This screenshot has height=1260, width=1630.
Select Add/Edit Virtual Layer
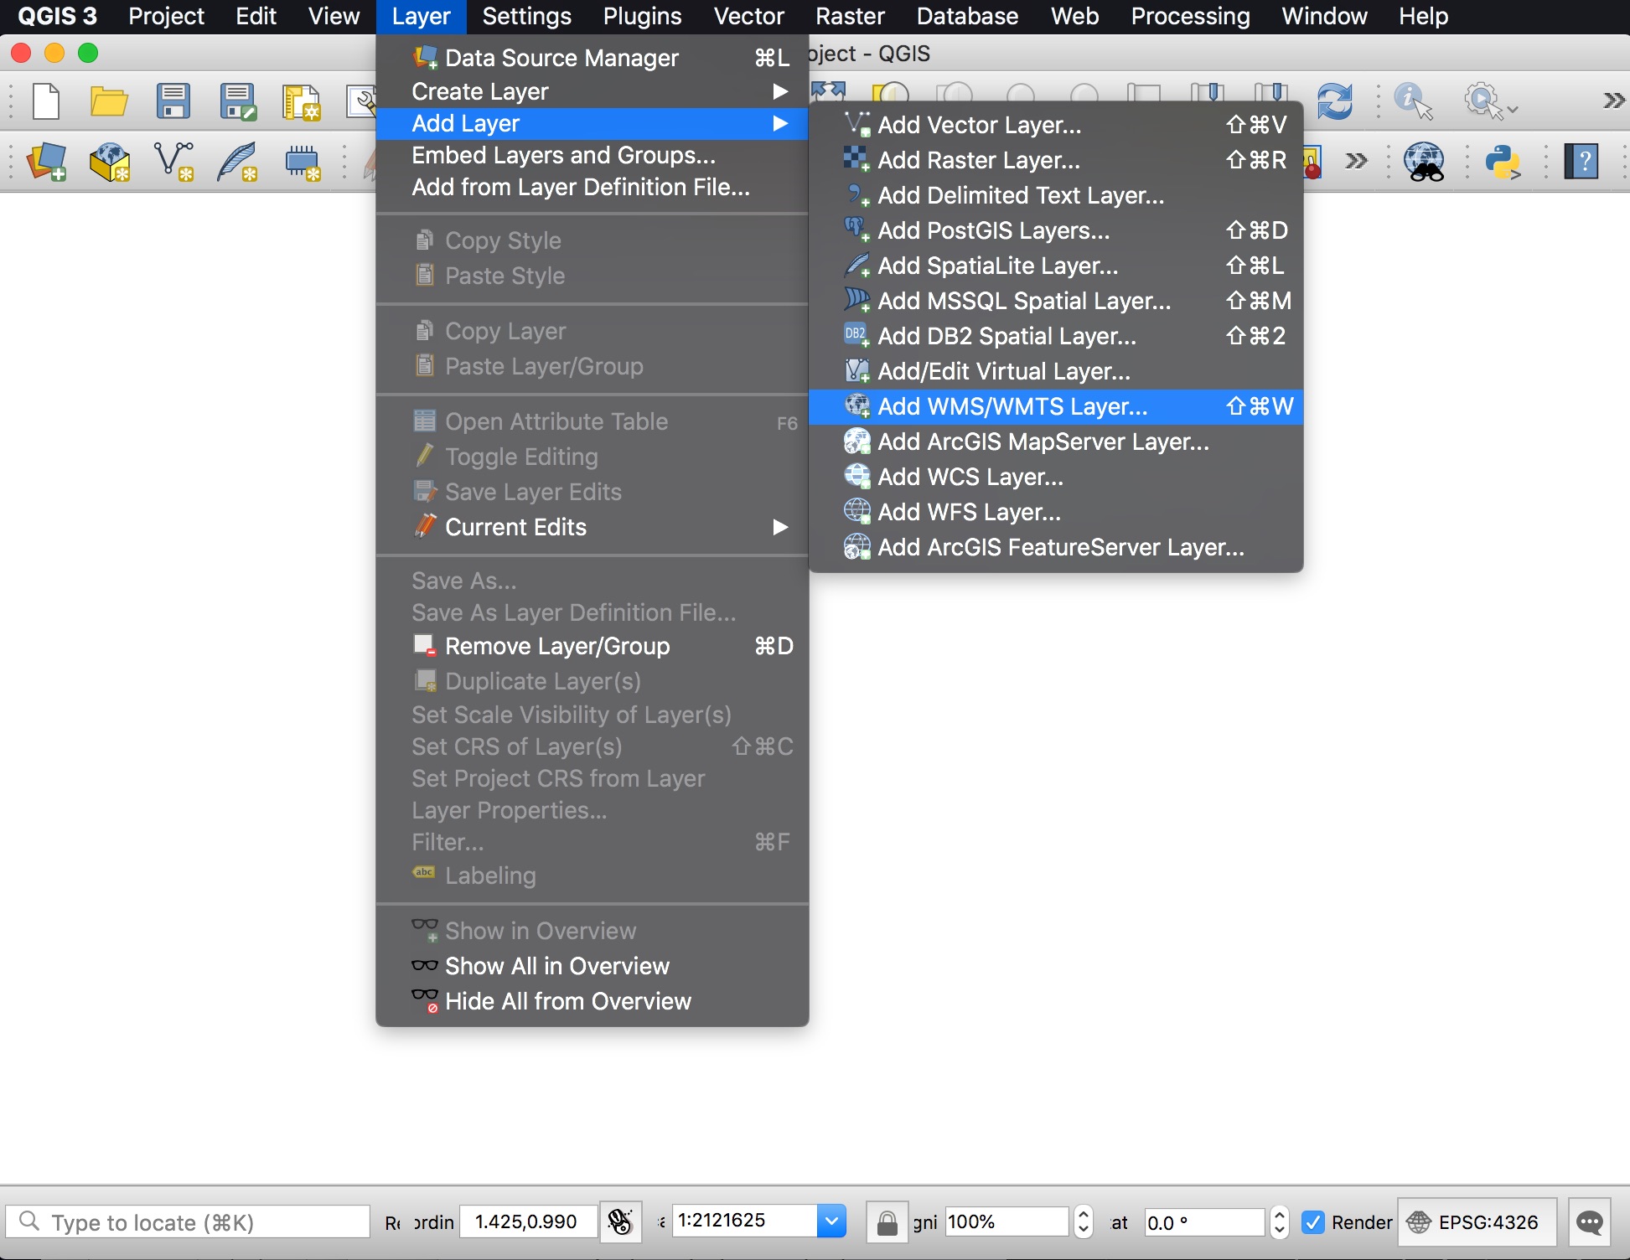tap(1056, 371)
